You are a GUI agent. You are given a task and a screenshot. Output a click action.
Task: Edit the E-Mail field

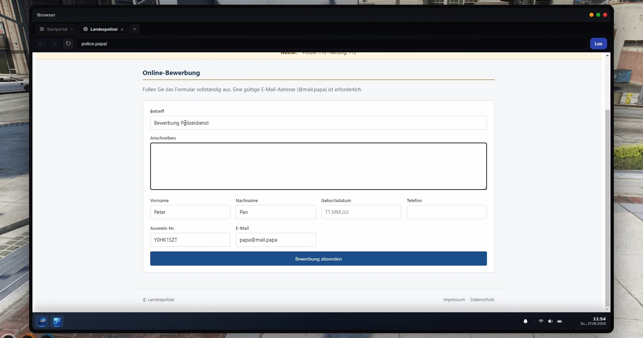coord(276,240)
